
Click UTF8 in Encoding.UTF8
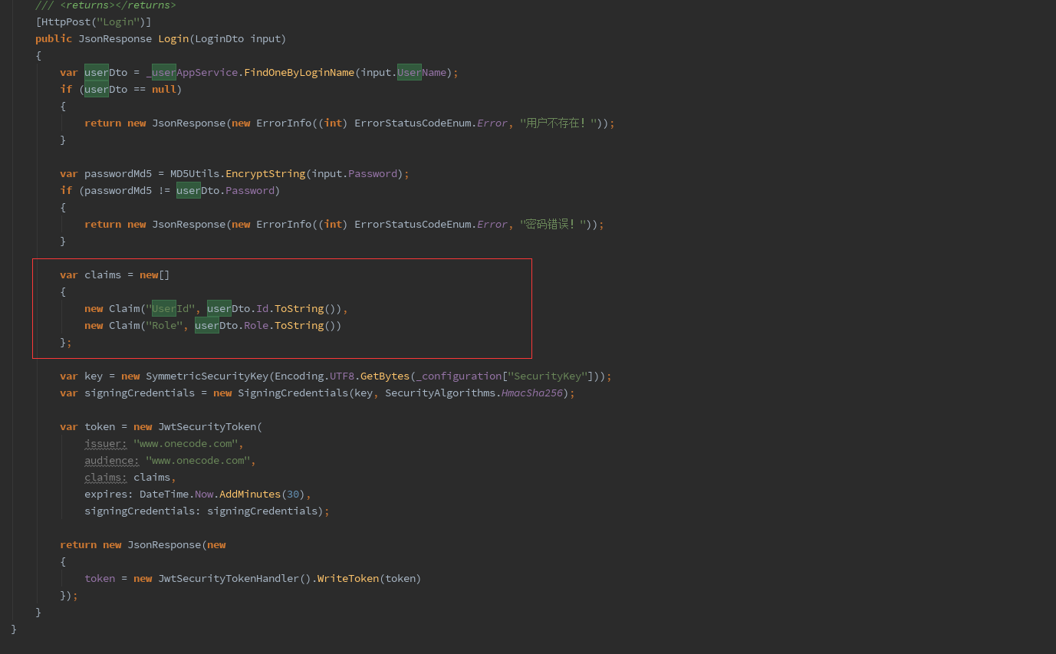click(342, 376)
